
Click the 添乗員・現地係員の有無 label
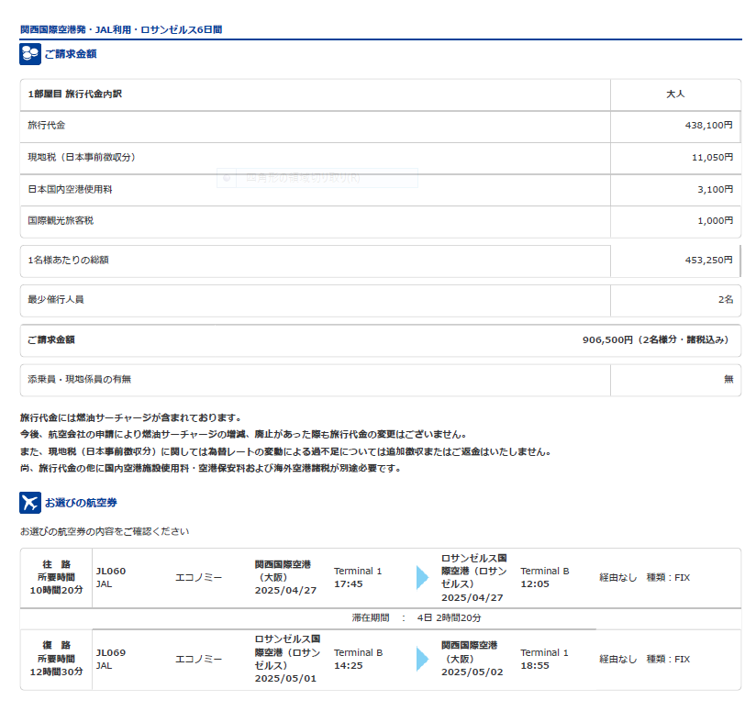[x=80, y=380]
